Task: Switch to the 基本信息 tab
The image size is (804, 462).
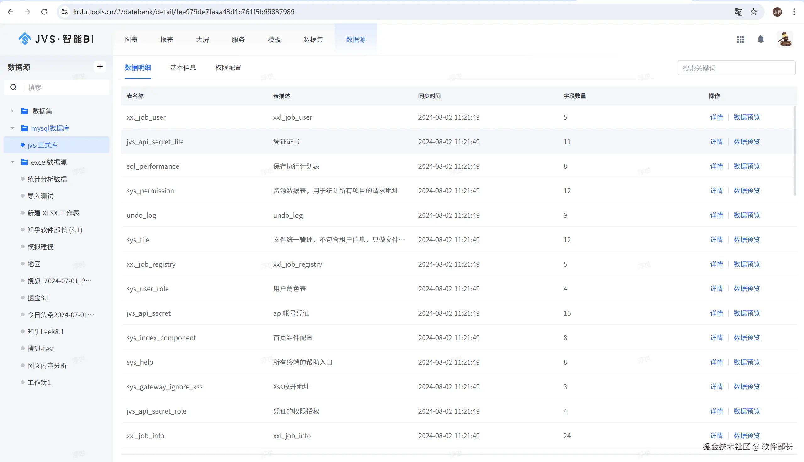Action: click(183, 68)
